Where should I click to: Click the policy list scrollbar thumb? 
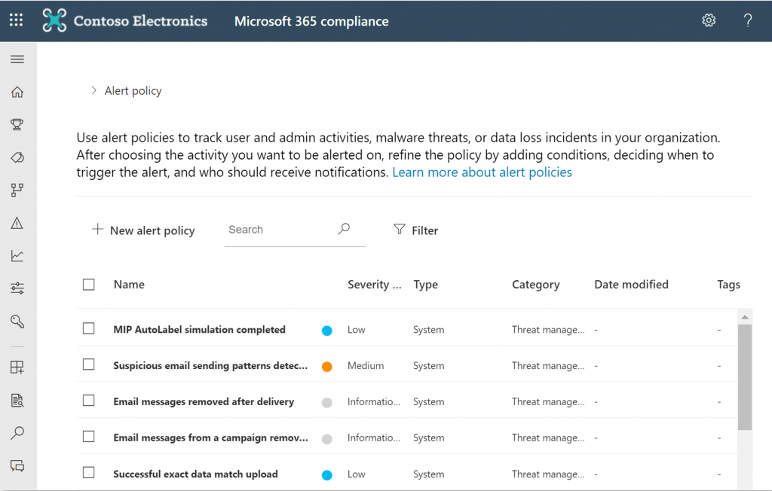click(744, 377)
